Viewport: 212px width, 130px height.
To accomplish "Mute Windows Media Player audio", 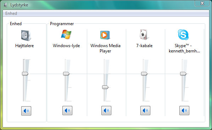I will (x=106, y=111).
